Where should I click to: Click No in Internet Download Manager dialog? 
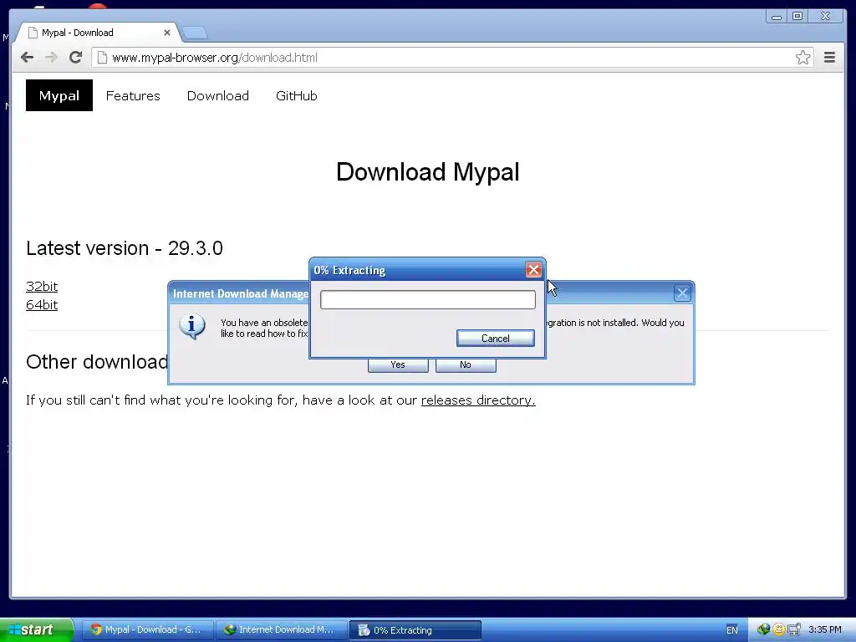point(465,364)
